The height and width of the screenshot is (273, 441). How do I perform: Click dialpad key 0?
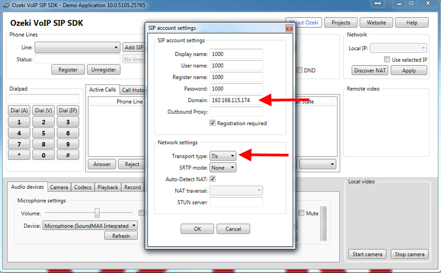point(44,155)
